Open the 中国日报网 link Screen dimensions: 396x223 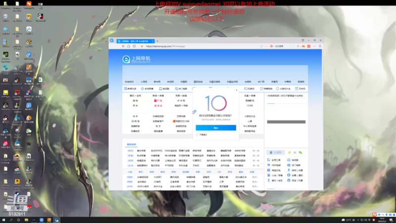(215, 82)
